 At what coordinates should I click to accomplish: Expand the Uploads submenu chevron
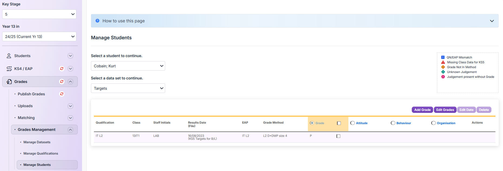[x=70, y=106]
